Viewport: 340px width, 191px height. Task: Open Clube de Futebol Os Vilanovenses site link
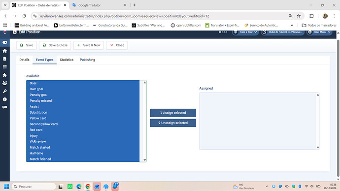[282, 32]
